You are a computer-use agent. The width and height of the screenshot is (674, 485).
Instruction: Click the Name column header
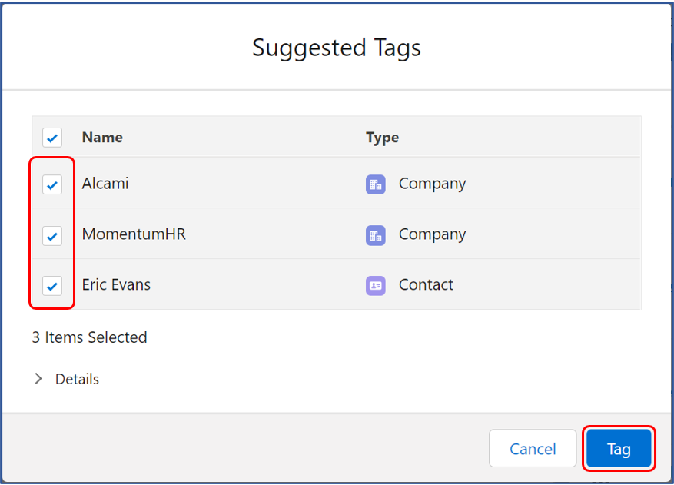coord(102,137)
